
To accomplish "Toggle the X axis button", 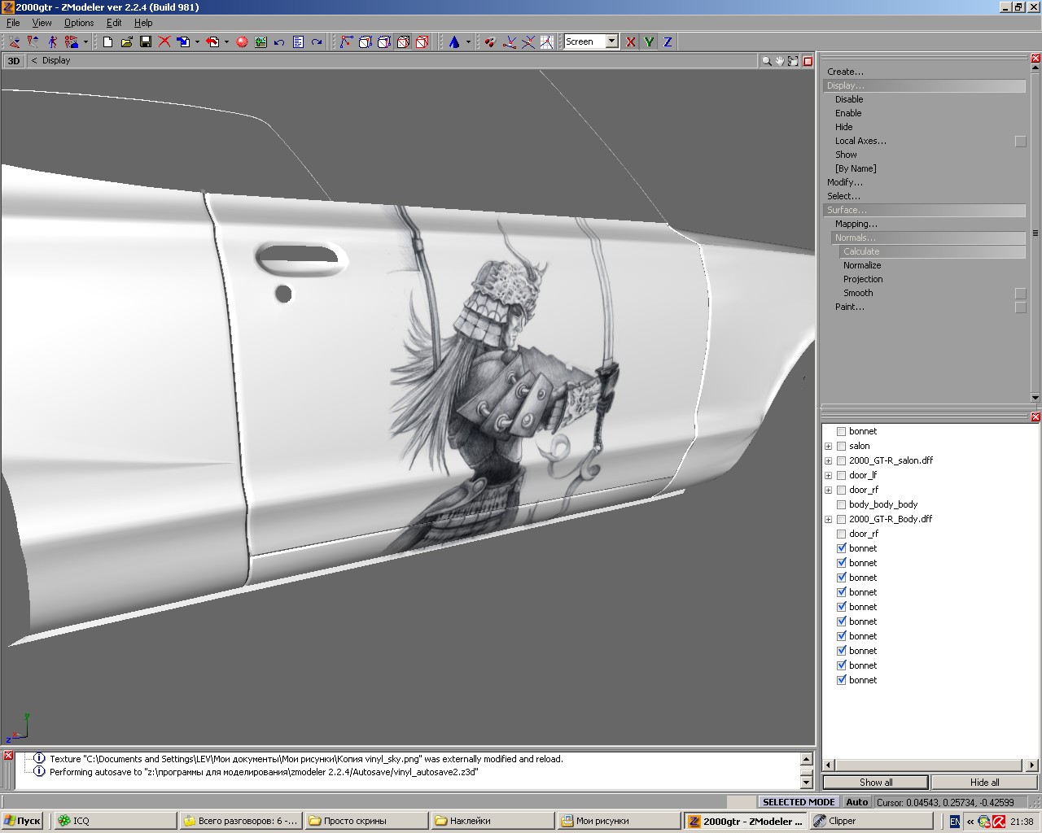I will 630,41.
